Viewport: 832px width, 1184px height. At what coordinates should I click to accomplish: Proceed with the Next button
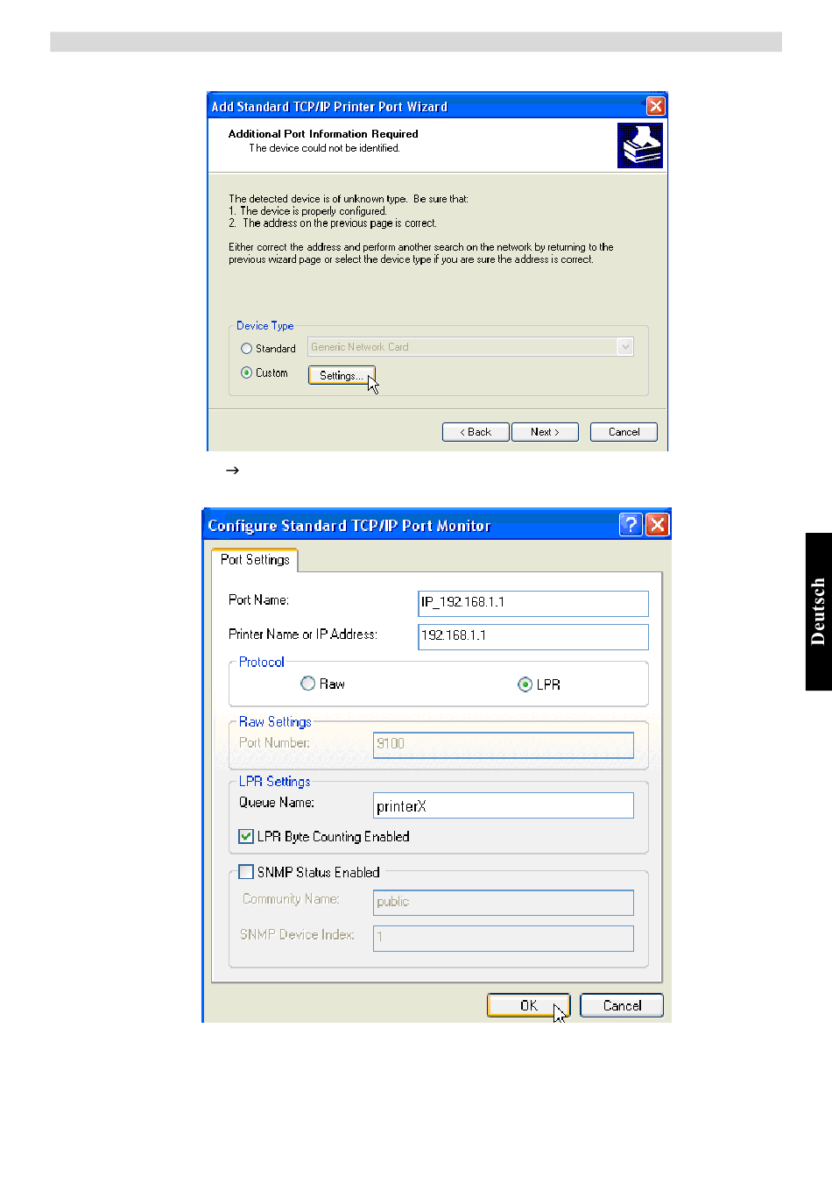(545, 432)
